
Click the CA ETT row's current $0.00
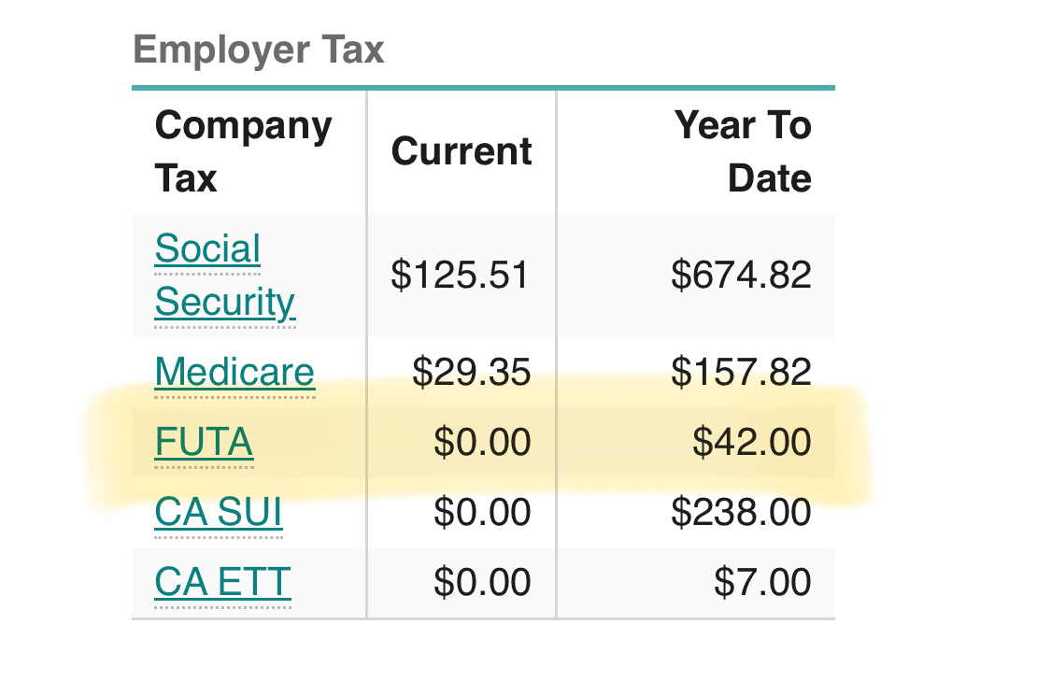(482, 582)
